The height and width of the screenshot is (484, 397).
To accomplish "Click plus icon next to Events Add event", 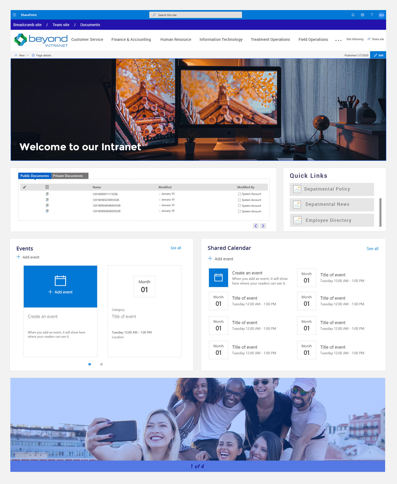I will tap(19, 257).
